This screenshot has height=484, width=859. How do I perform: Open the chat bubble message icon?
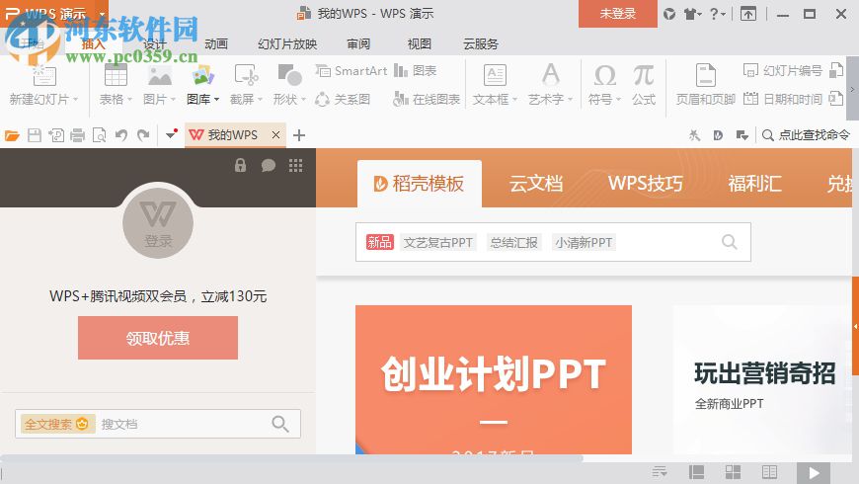coord(268,165)
